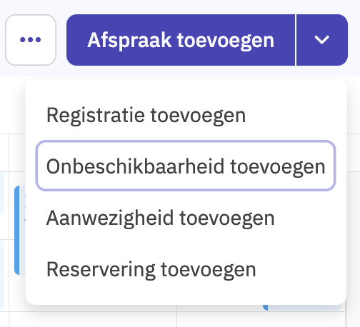Image resolution: width=360 pixels, height=327 pixels.
Task: Open the light blue event peeking below the menu
Action: (301, 308)
